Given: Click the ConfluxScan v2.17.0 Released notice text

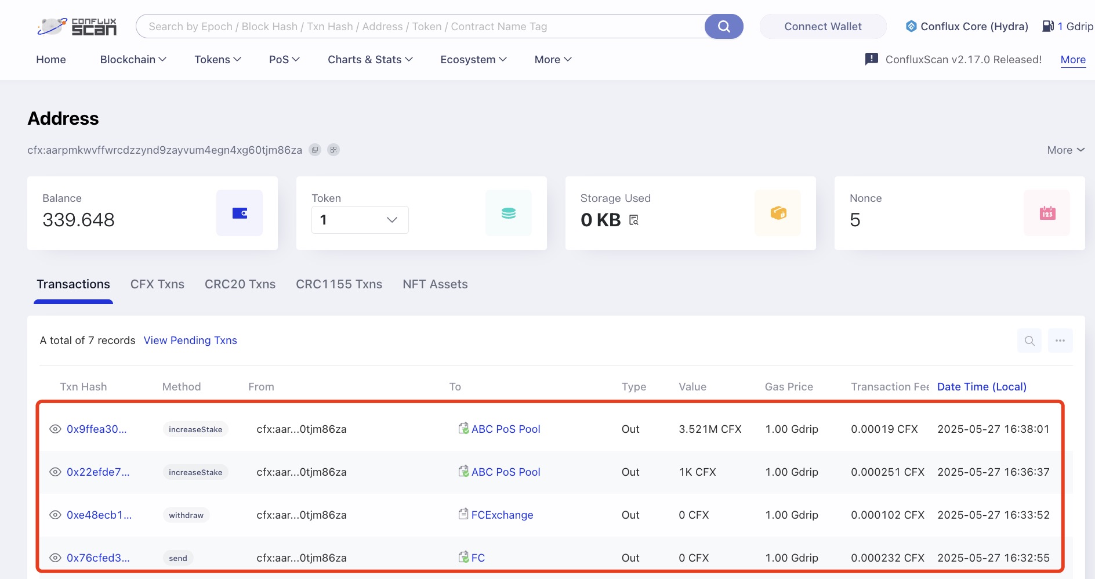Looking at the screenshot, I should tap(963, 59).
